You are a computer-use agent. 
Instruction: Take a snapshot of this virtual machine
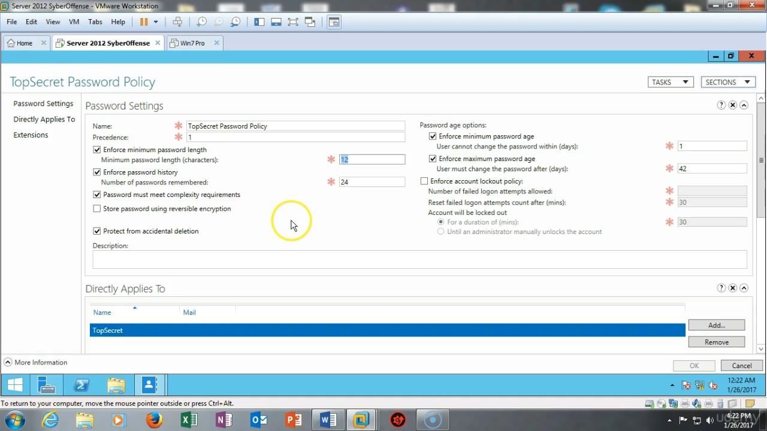click(x=202, y=22)
